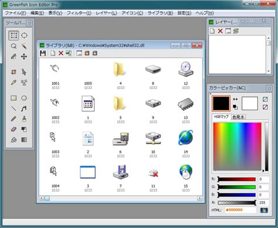Activate the crop tool

(13, 72)
